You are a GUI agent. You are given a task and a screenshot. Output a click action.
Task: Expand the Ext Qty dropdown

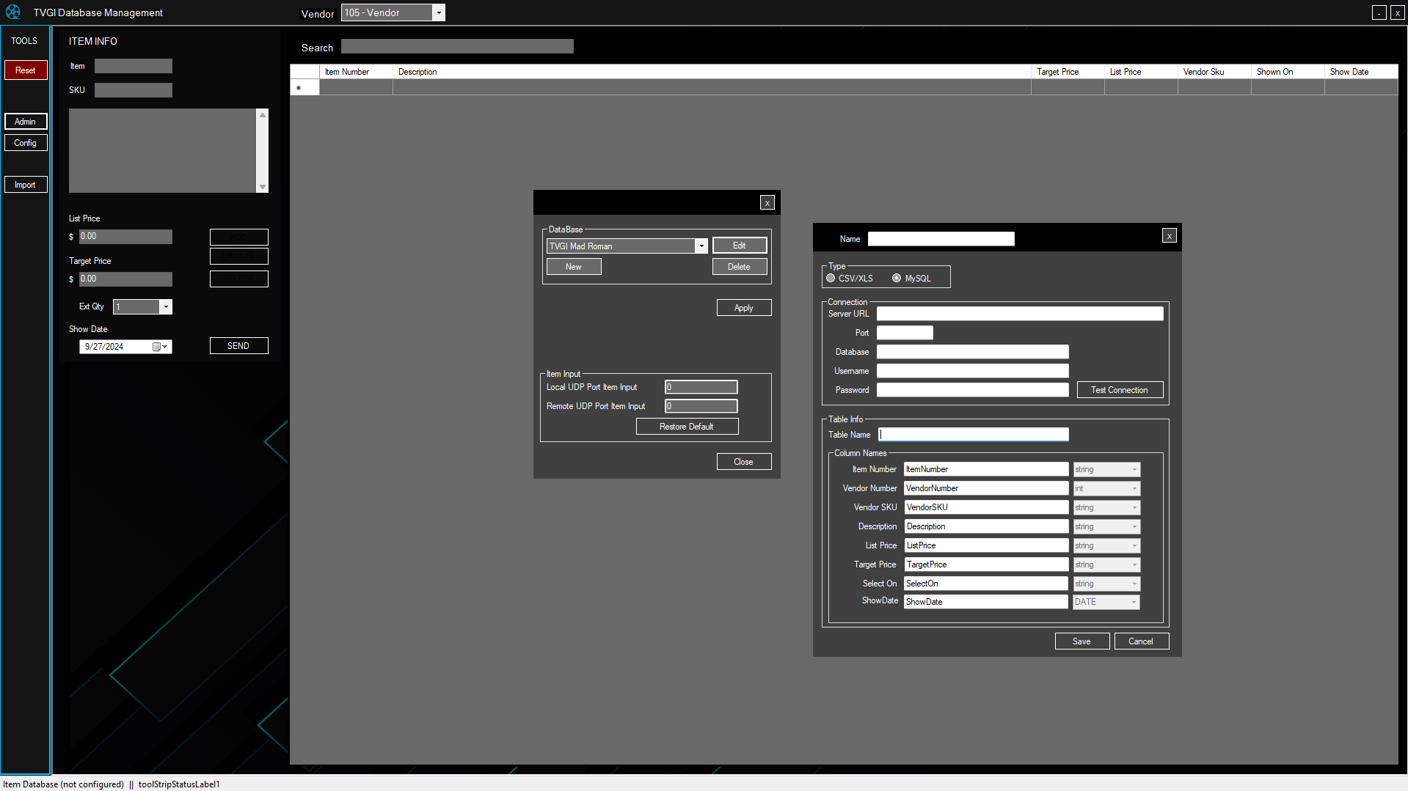166,306
